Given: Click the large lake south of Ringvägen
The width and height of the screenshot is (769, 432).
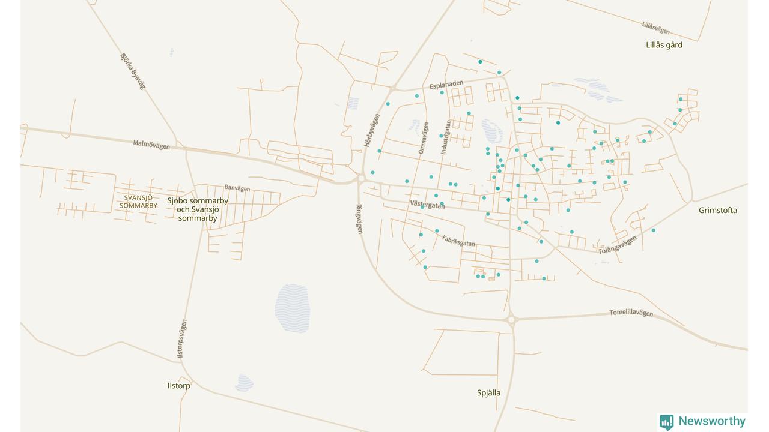Looking at the screenshot, I should [292, 308].
